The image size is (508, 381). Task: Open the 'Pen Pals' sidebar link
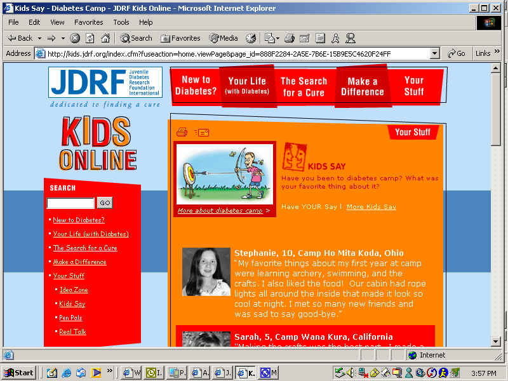coord(70,317)
